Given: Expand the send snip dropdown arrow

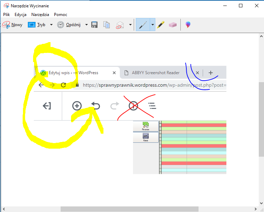Looking at the screenshot, I should pyautogui.click(x=130, y=25).
